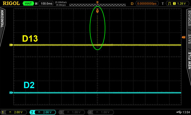Image resolution: width=191 pixels, height=115 pixels.
Task: Click the orange D delay label
Action: [132, 4]
